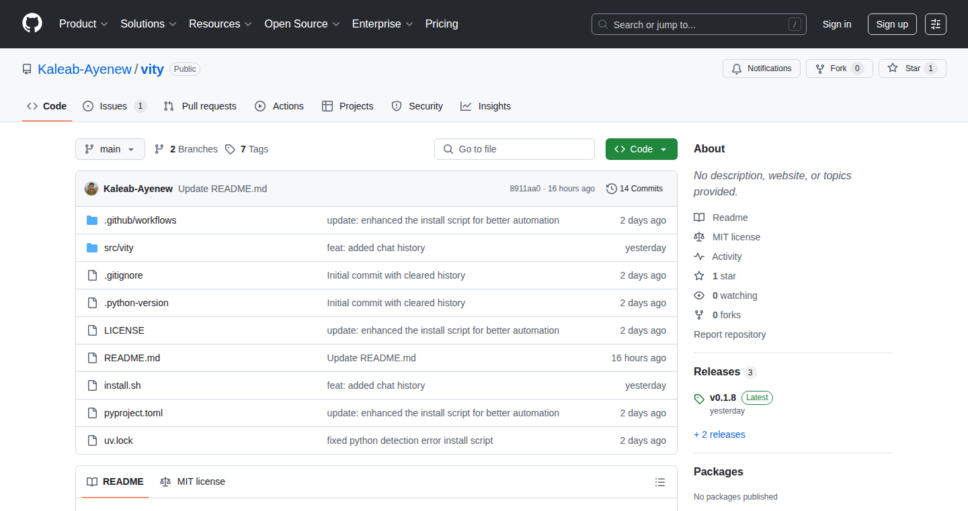Click the star icon beside 1 star in About

699,276
